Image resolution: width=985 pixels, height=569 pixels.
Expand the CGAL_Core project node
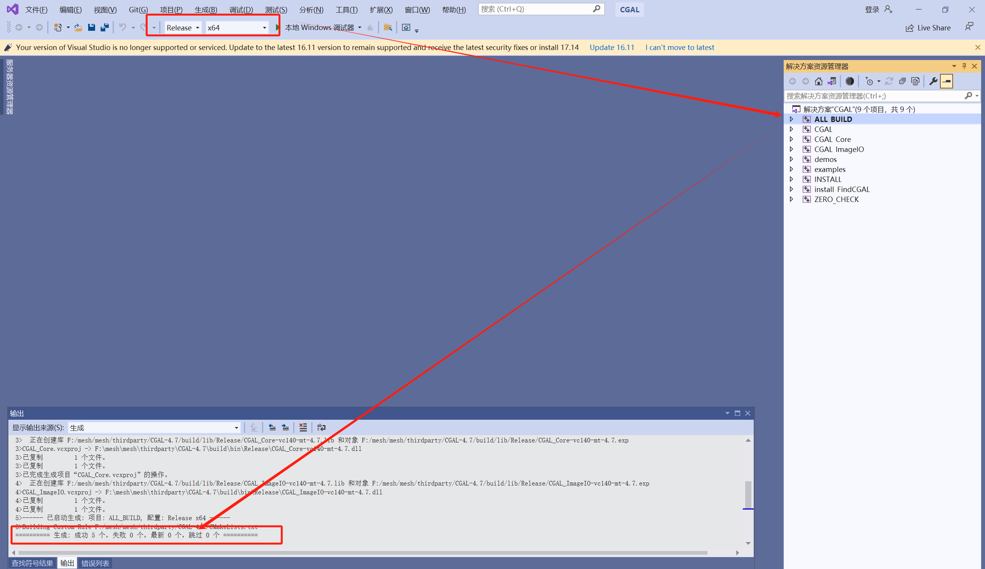791,139
